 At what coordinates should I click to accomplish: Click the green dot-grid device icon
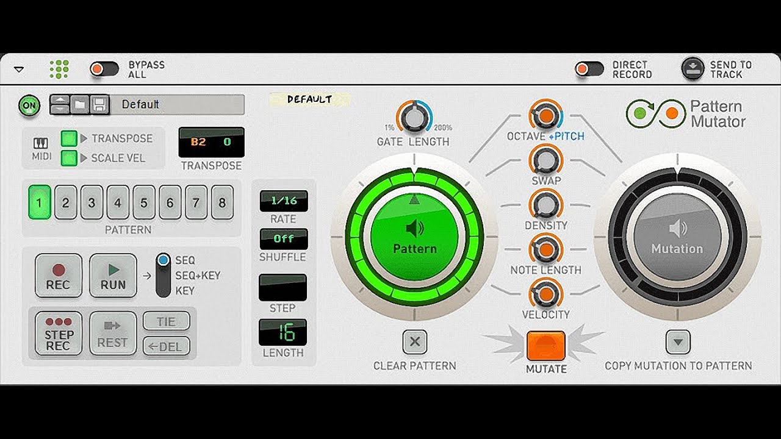(59, 70)
